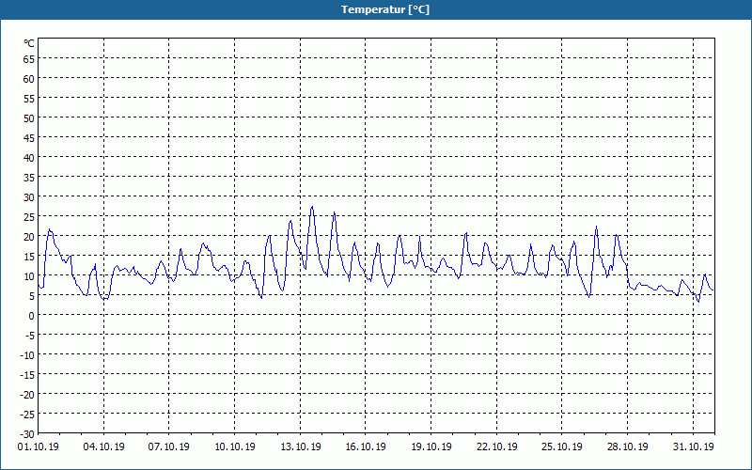Click the 35 value on temperature axis

coord(29,178)
